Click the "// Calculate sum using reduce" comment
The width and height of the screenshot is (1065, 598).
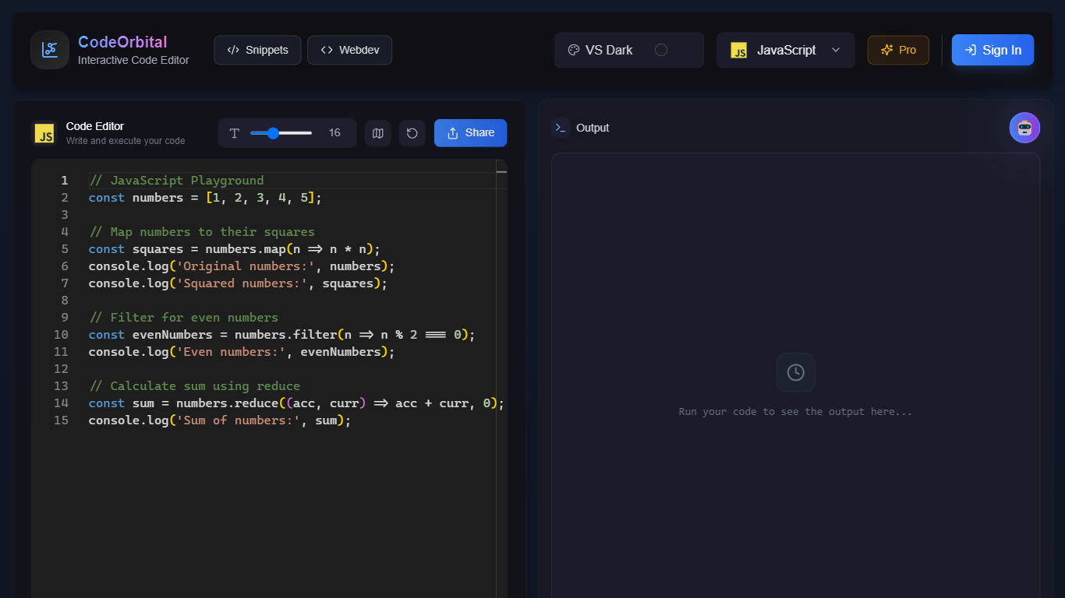[x=194, y=386]
